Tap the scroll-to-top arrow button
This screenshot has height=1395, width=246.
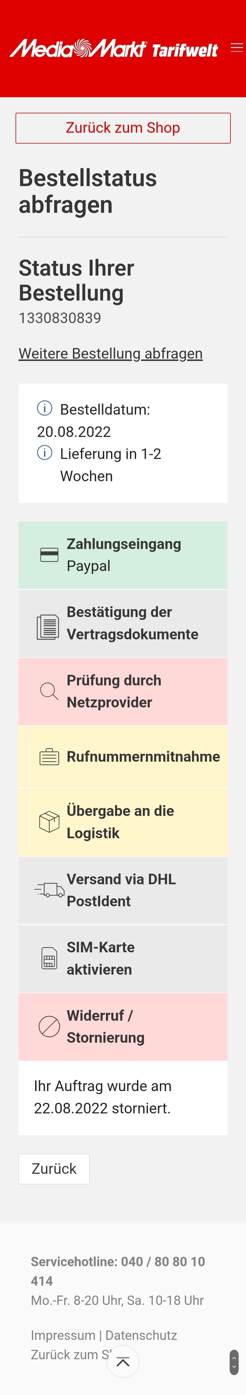click(123, 1361)
